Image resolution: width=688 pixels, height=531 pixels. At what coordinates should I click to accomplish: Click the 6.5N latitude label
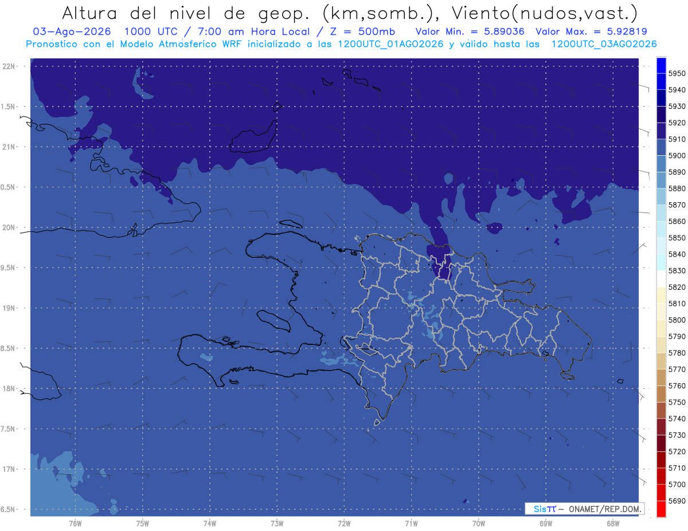tap(8, 510)
